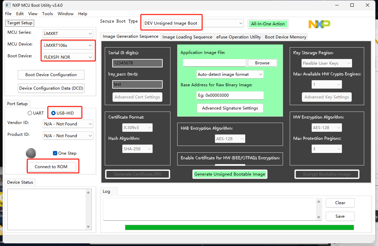This screenshot has height=246, width=378.
Task: Open the Hash Algorithm SHA-256 dropdown
Action: pyautogui.click(x=137, y=149)
